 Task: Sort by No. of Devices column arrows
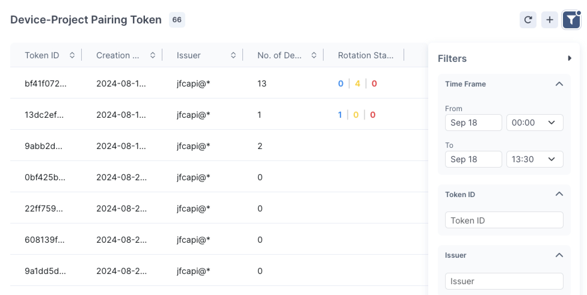point(314,55)
